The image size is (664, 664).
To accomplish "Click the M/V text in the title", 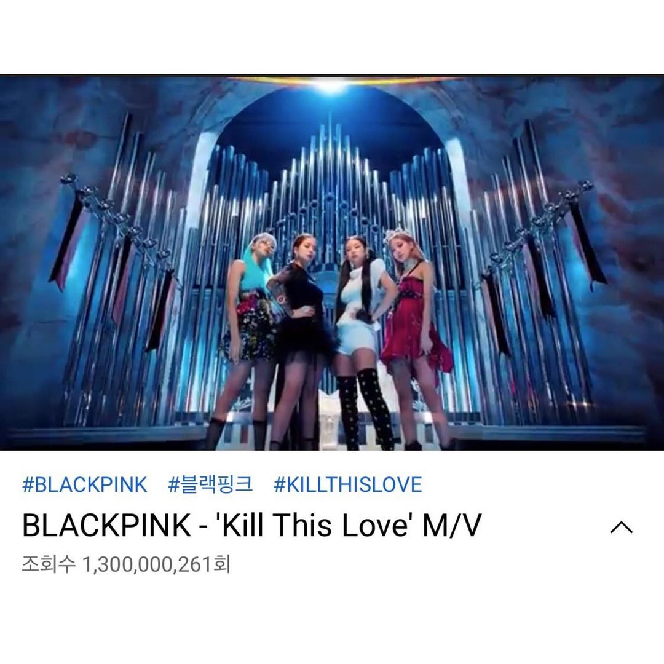I will click(x=452, y=525).
